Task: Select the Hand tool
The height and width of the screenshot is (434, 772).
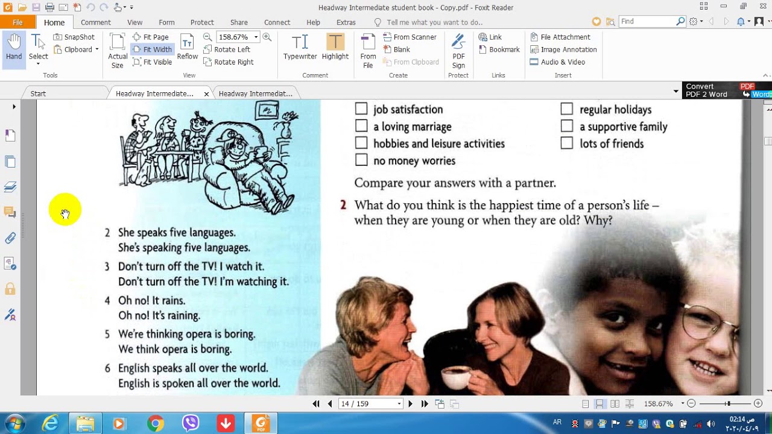Action: point(14,49)
